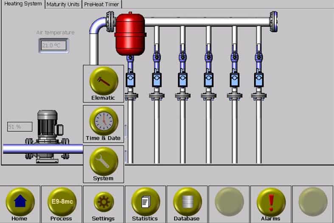The image size is (334, 223).
Task: Toggle the first heating line valve
Action: tap(130, 79)
